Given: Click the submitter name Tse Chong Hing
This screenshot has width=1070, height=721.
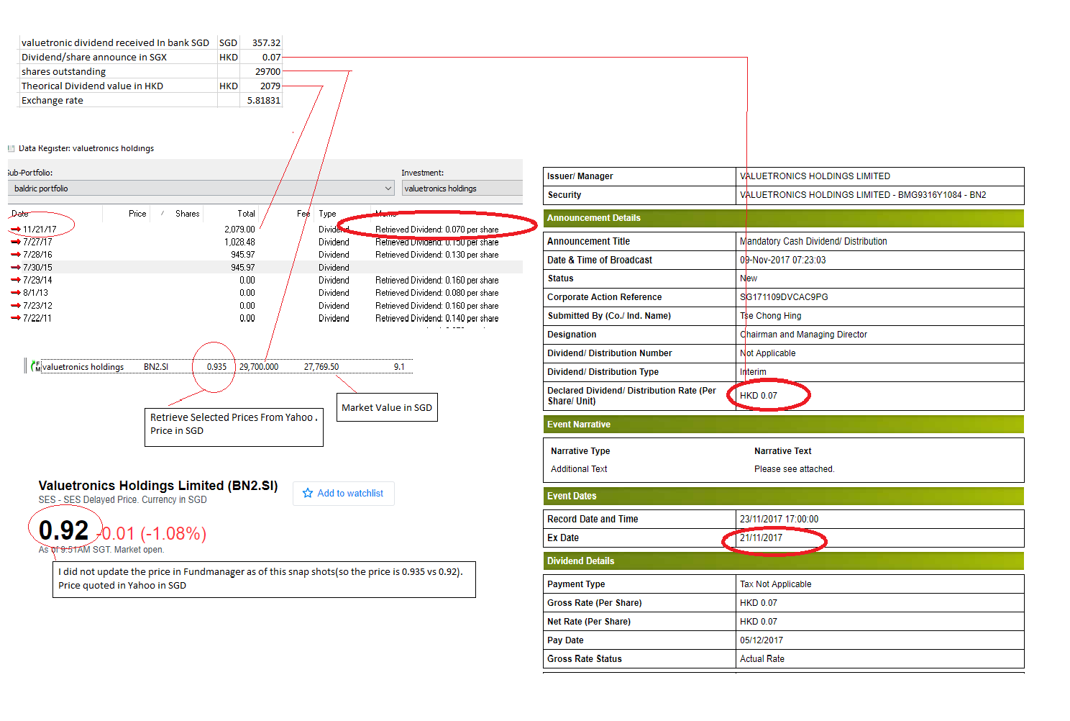Looking at the screenshot, I should (x=770, y=316).
